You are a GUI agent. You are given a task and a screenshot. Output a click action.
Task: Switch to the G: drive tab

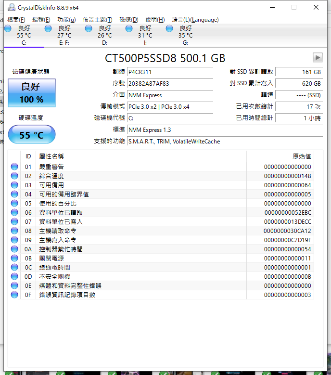click(185, 36)
